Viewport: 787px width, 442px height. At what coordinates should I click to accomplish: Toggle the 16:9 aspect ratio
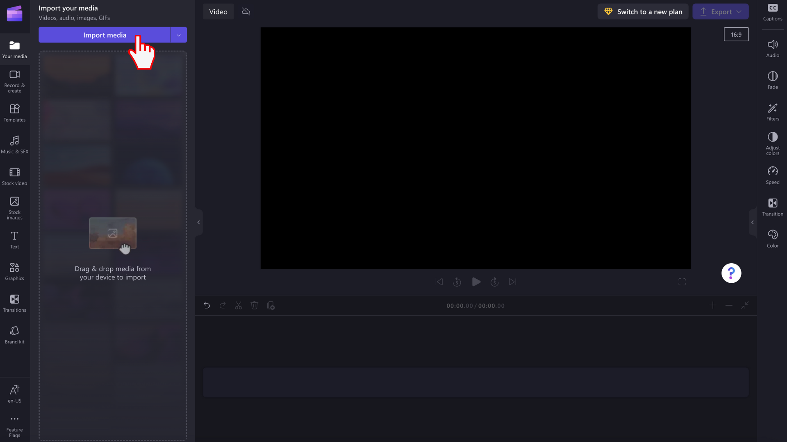(736, 34)
